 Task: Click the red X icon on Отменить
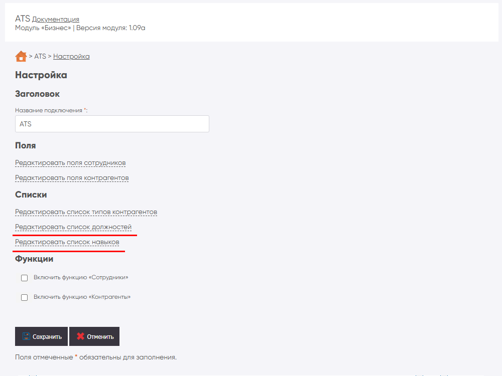click(x=80, y=336)
